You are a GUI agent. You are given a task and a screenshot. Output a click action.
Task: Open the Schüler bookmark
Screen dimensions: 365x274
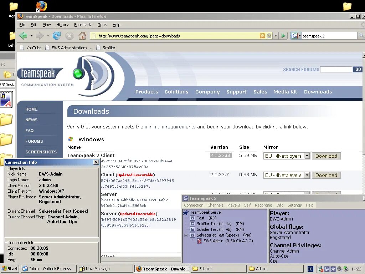pos(106,48)
